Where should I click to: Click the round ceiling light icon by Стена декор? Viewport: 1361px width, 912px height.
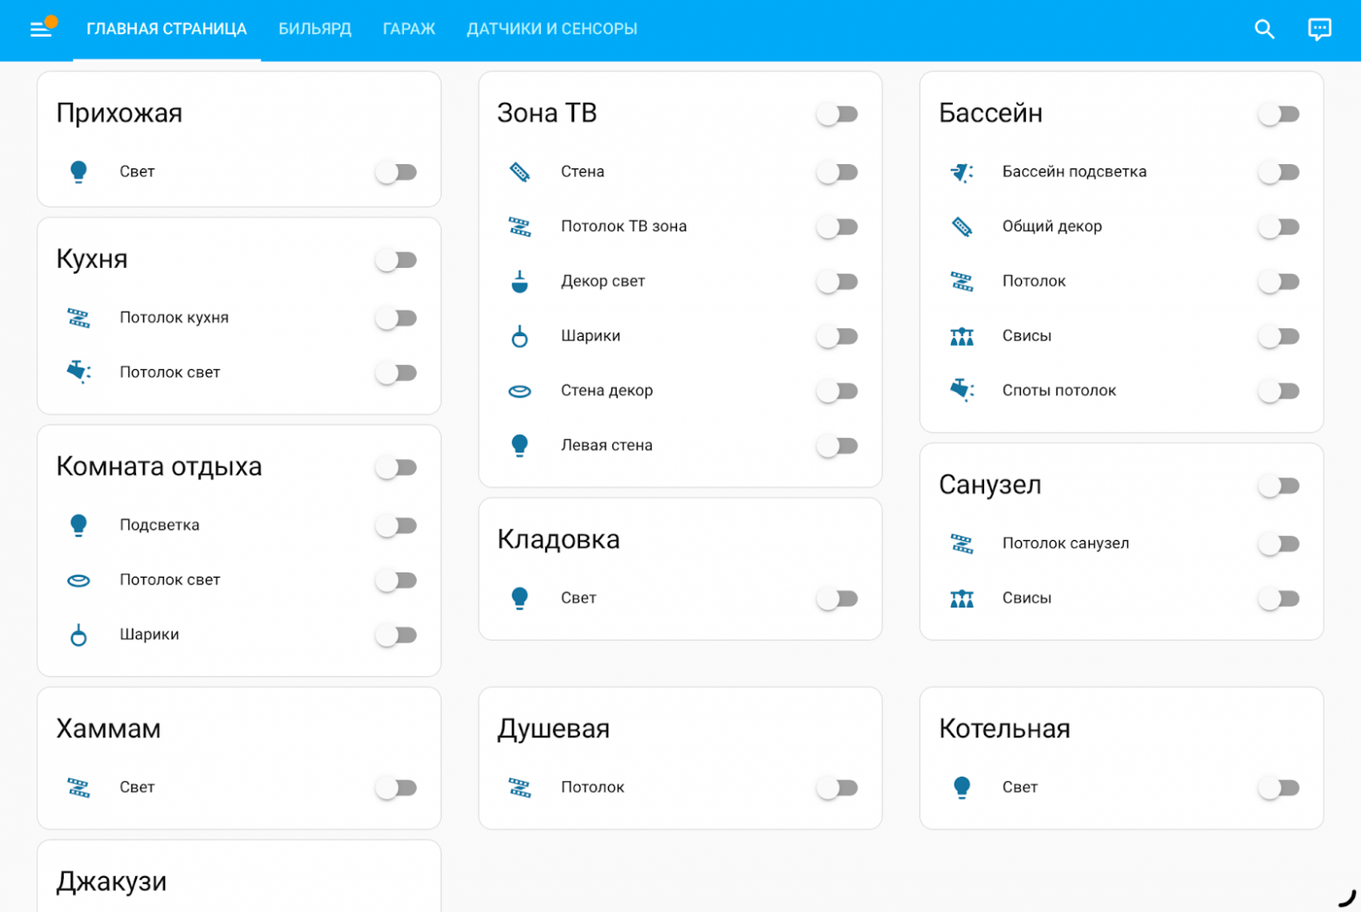(520, 391)
